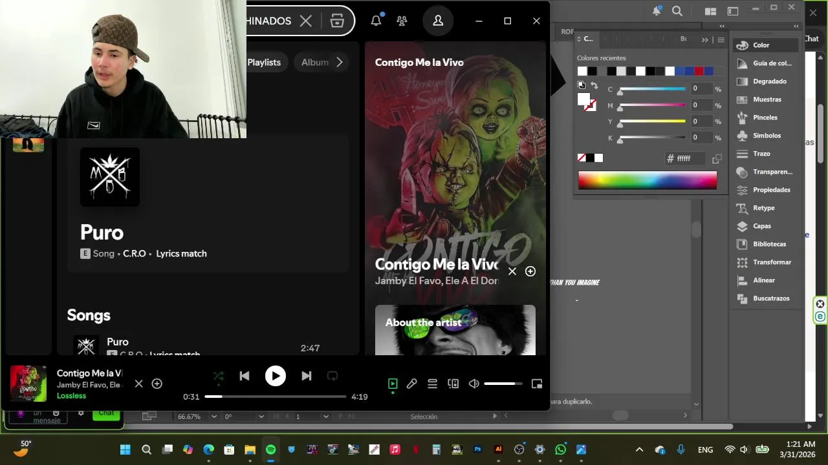828x465 pixels.
Task: Open Friend Activity icon in Spotify
Action: (402, 21)
